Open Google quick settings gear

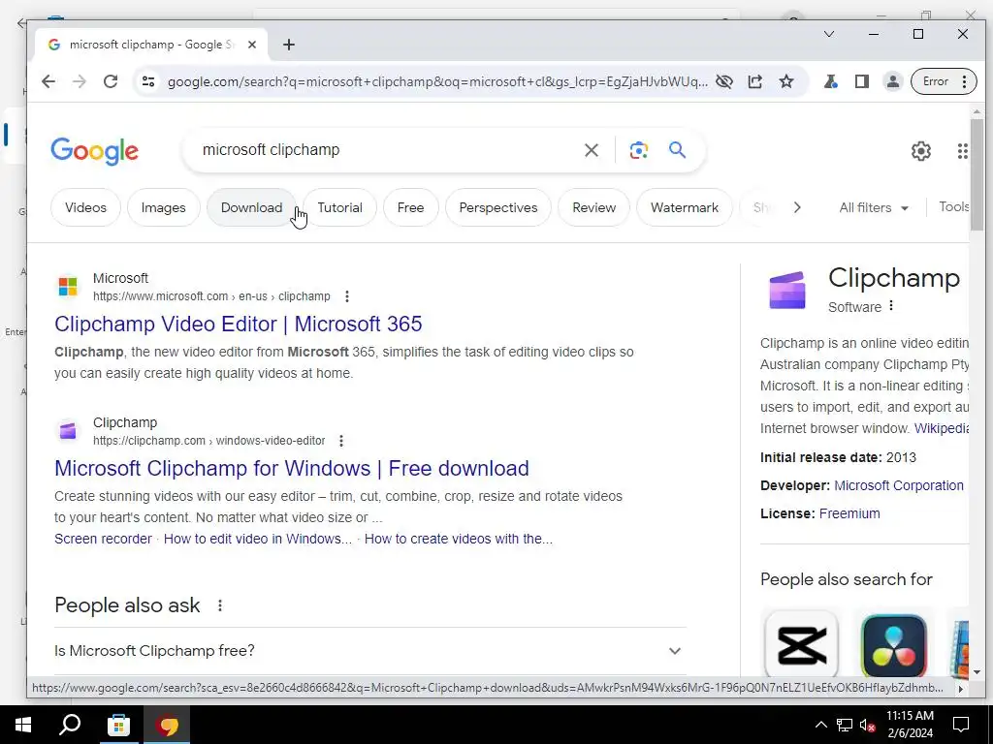[921, 151]
